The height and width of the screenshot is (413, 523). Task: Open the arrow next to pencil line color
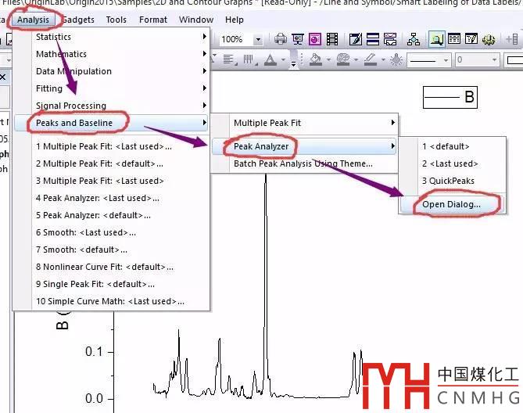(383, 60)
